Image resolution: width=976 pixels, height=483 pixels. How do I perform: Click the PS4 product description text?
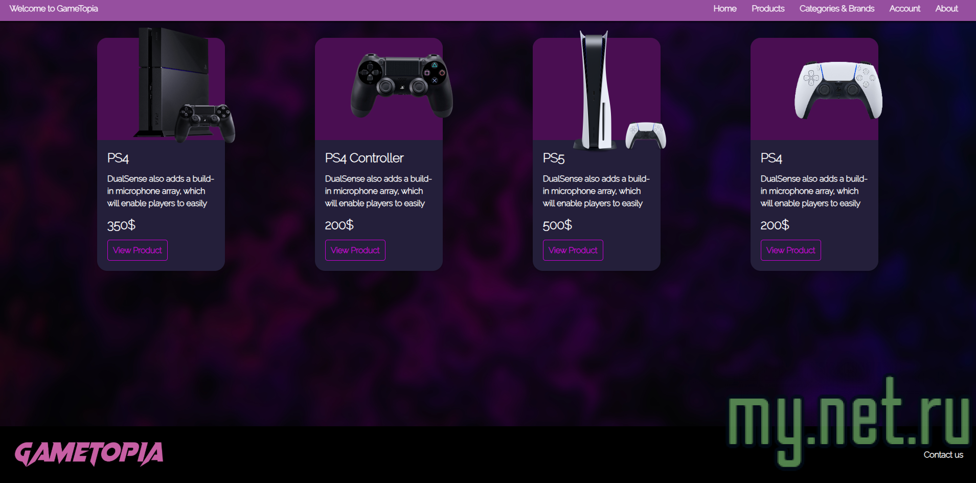[160, 191]
